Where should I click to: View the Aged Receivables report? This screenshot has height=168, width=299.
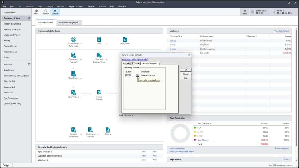[x=144, y=152]
